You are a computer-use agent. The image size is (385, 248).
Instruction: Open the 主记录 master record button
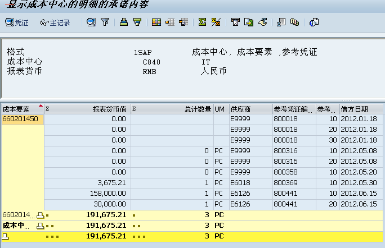coord(55,22)
